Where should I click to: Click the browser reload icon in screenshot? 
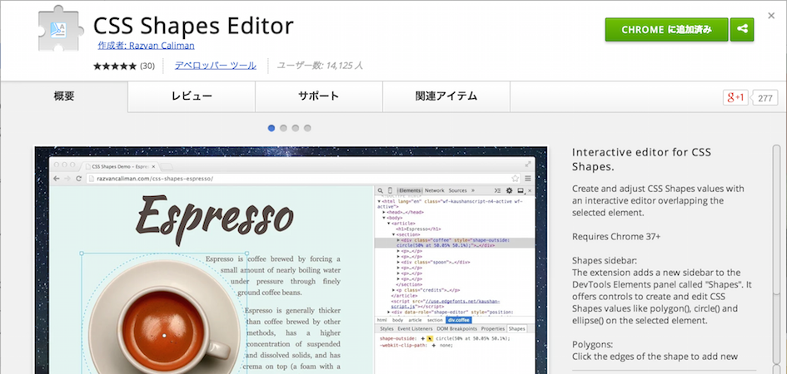point(79,179)
